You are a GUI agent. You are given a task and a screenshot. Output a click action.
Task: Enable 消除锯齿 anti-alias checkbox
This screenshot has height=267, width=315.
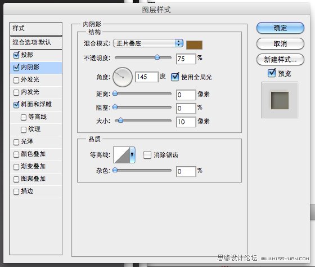(147, 155)
